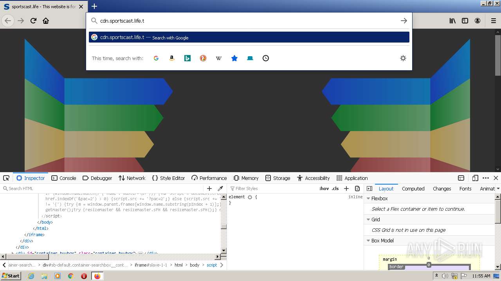Select the body breadcrumb

195,265
